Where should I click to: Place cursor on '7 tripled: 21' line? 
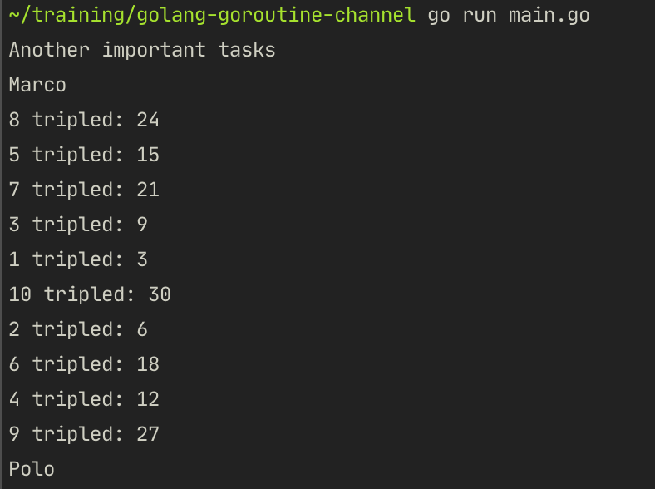84,190
